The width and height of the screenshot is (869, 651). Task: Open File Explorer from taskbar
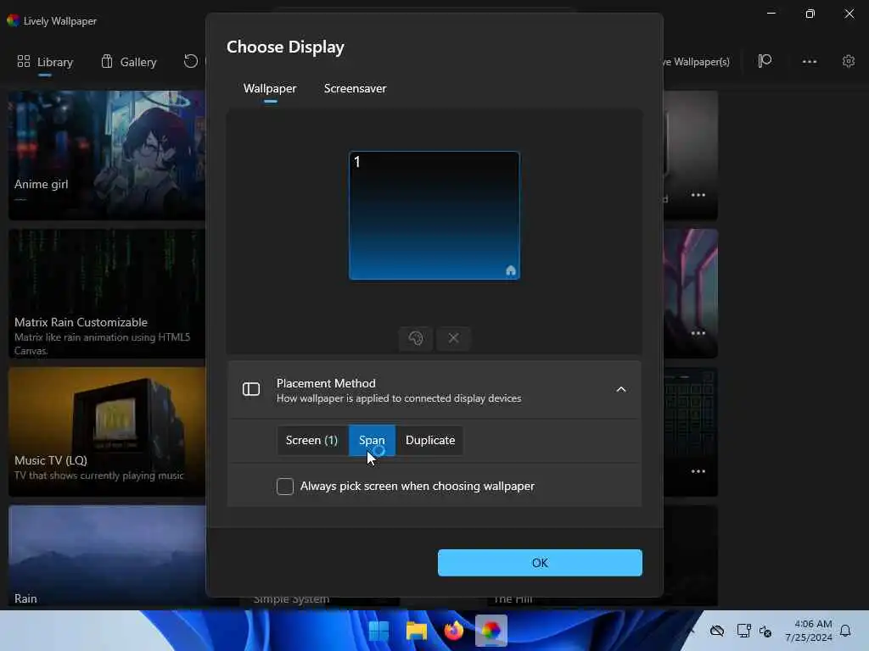[x=416, y=631]
